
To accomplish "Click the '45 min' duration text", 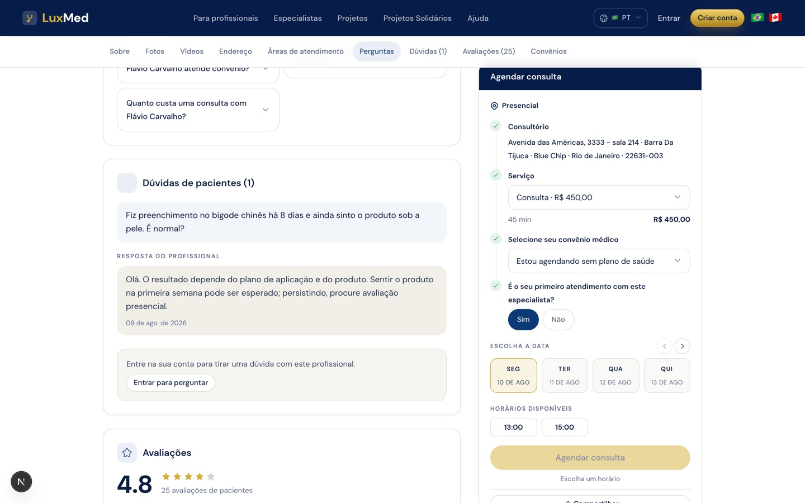I will [x=519, y=220].
